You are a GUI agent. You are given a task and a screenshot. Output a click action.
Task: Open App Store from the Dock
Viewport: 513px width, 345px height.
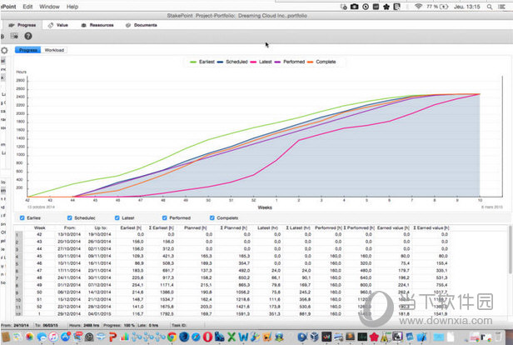pos(66,337)
